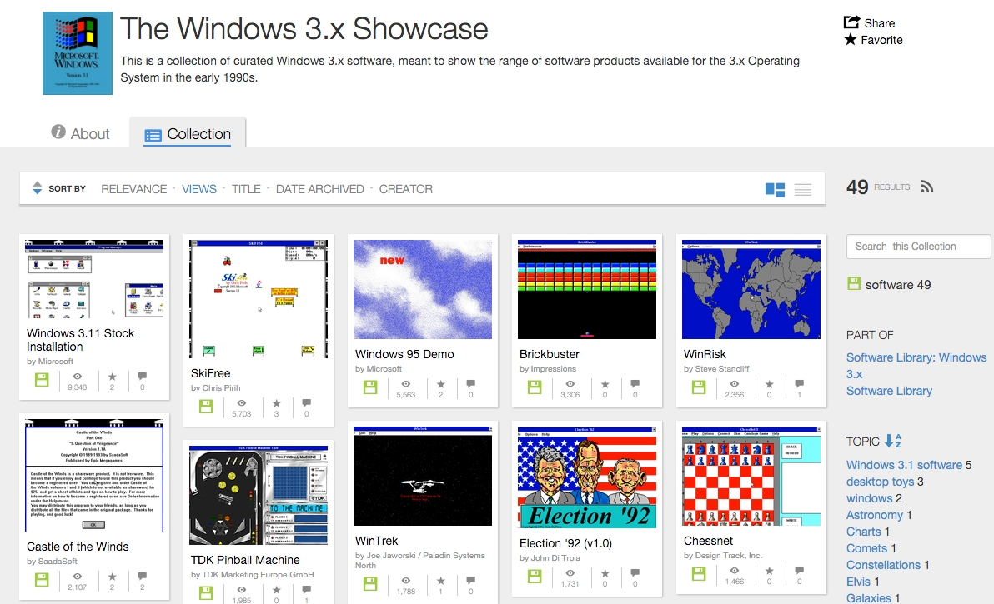Open the Brickbuster thumbnail
Image resolution: width=994 pixels, height=604 pixels.
[x=587, y=289]
